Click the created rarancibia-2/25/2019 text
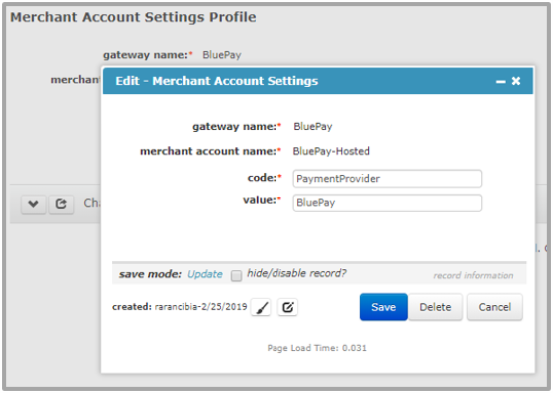This screenshot has height=393, width=553. 179,307
